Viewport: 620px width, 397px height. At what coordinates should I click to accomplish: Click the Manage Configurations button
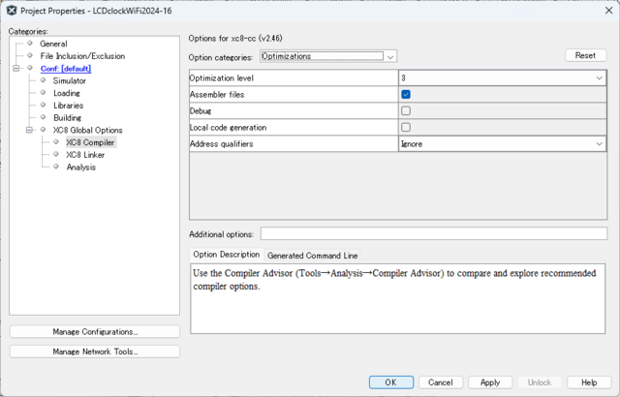pyautogui.click(x=94, y=332)
